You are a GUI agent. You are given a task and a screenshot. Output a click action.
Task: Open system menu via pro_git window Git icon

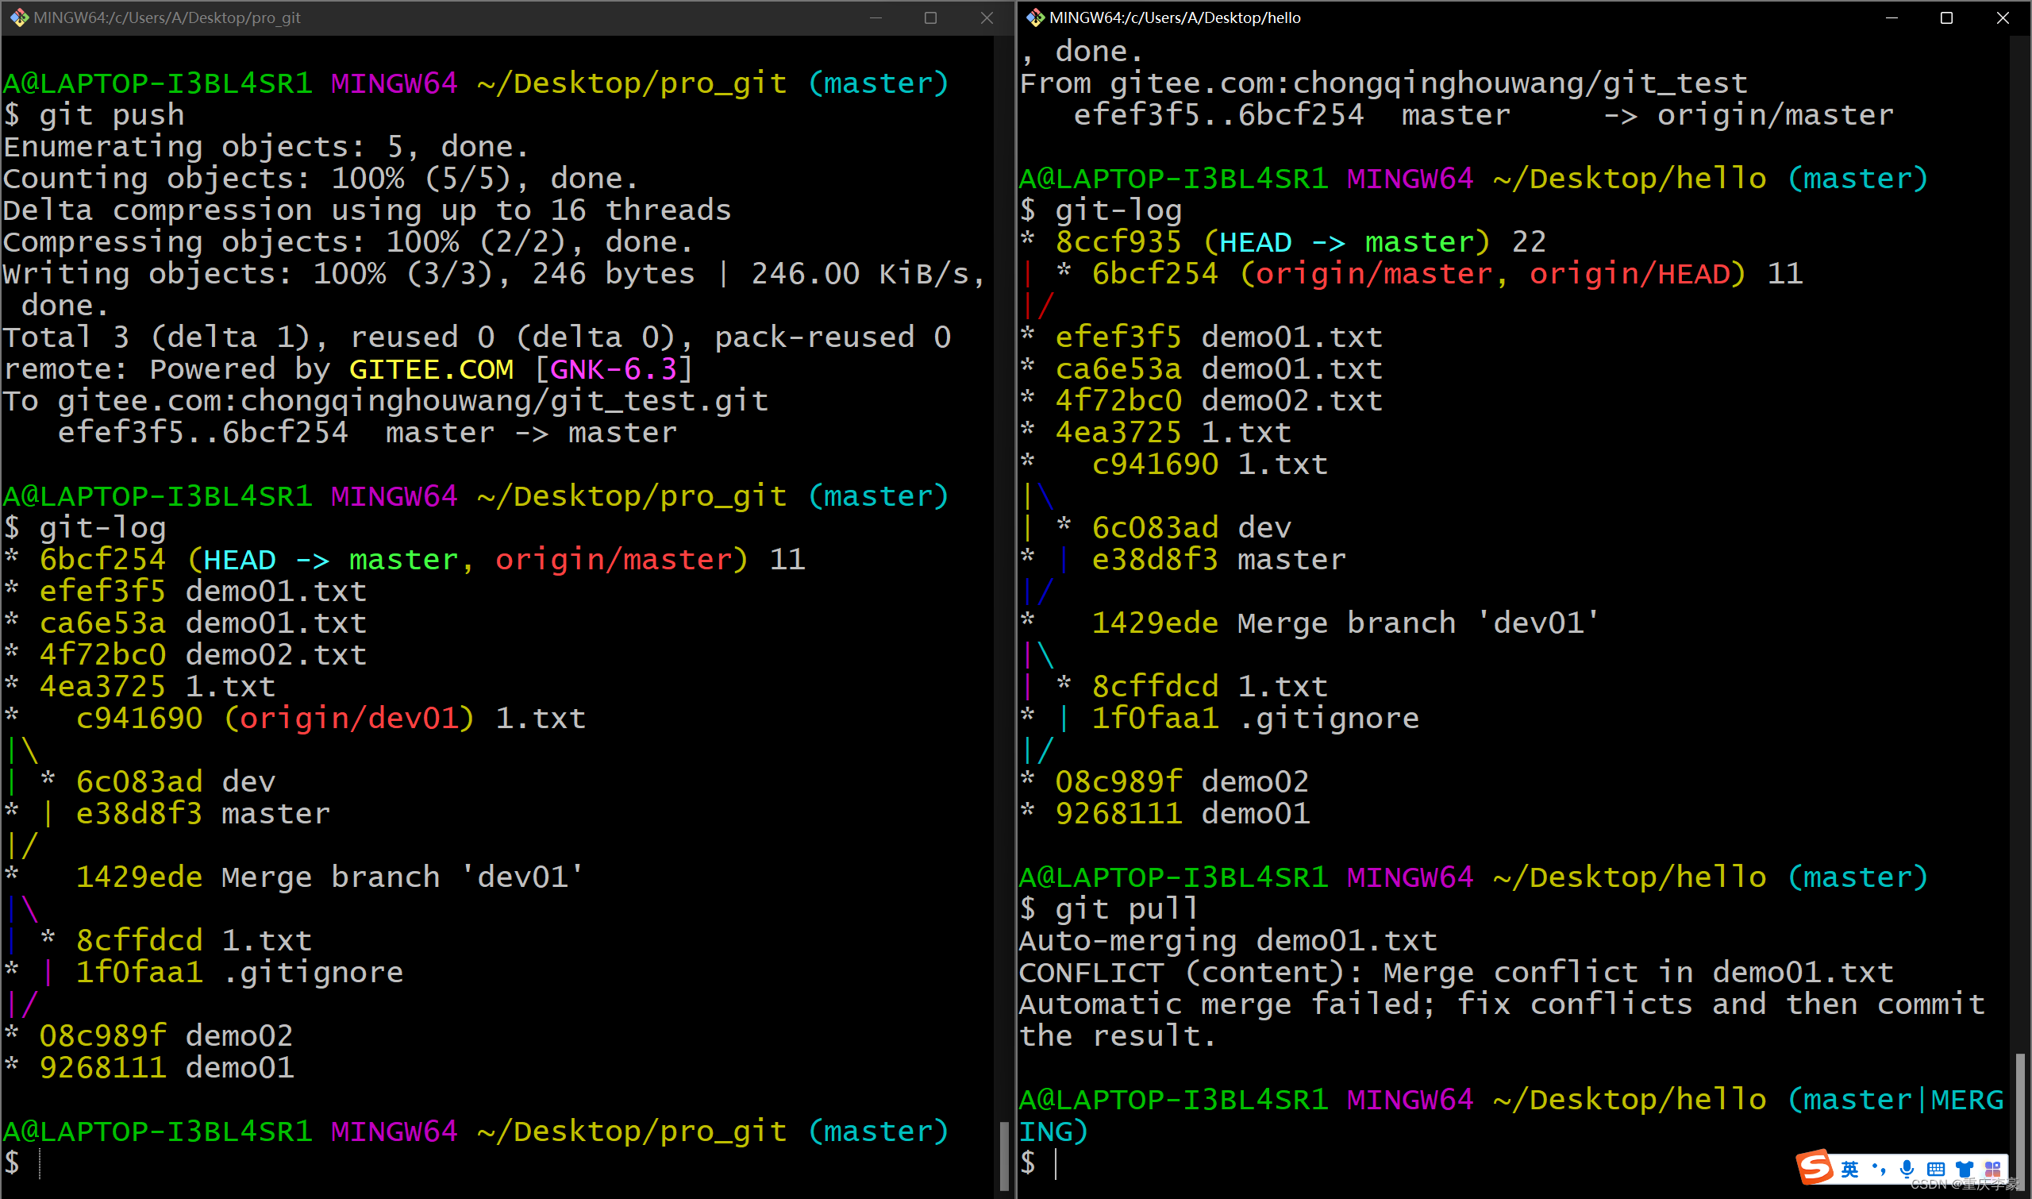point(17,17)
